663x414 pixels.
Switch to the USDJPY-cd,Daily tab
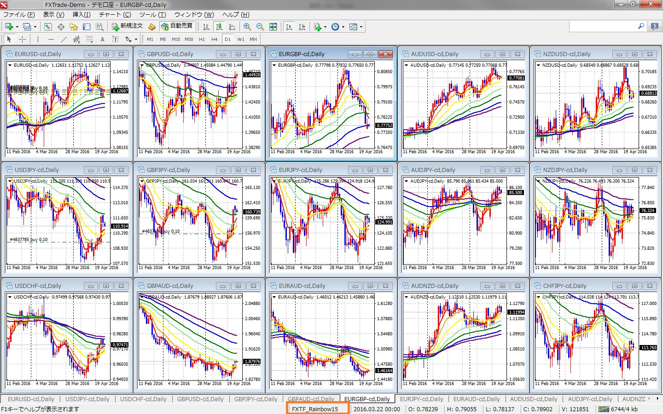pos(87,399)
